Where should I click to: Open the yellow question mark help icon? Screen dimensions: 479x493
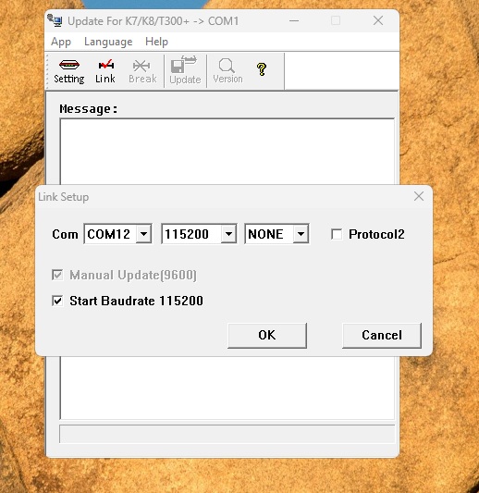point(262,69)
